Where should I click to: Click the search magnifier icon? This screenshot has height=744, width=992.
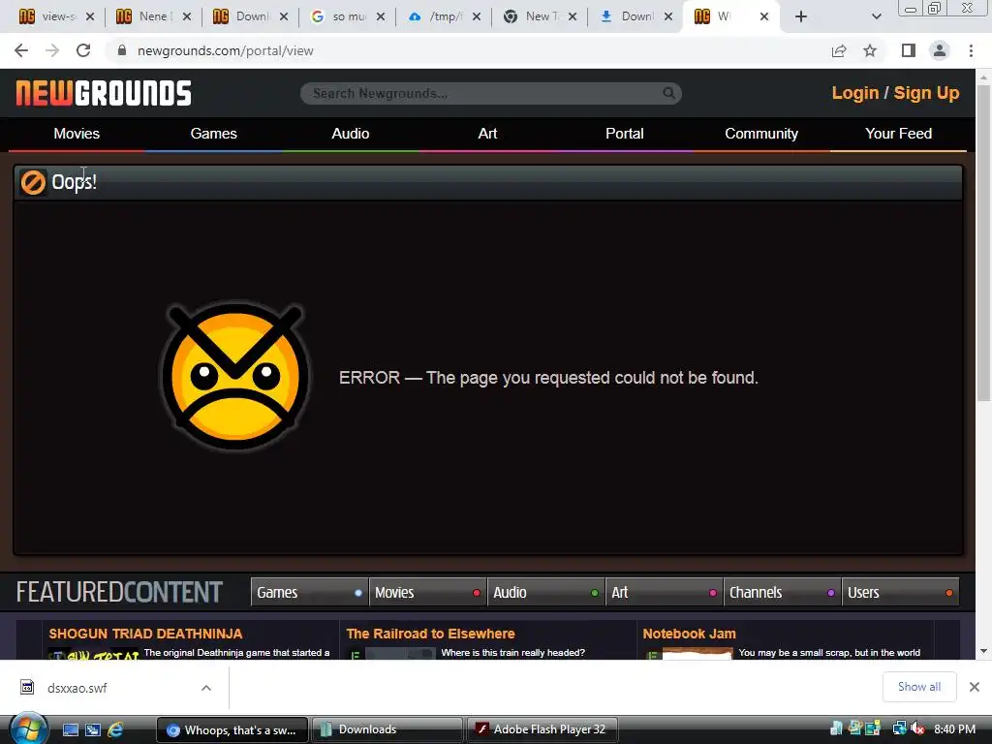(668, 93)
